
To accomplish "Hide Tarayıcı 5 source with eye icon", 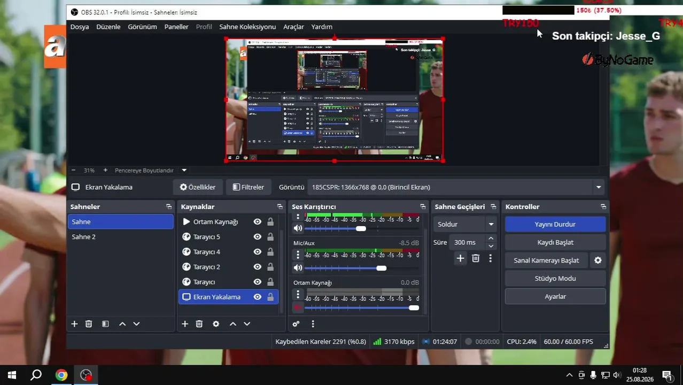I will [257, 237].
